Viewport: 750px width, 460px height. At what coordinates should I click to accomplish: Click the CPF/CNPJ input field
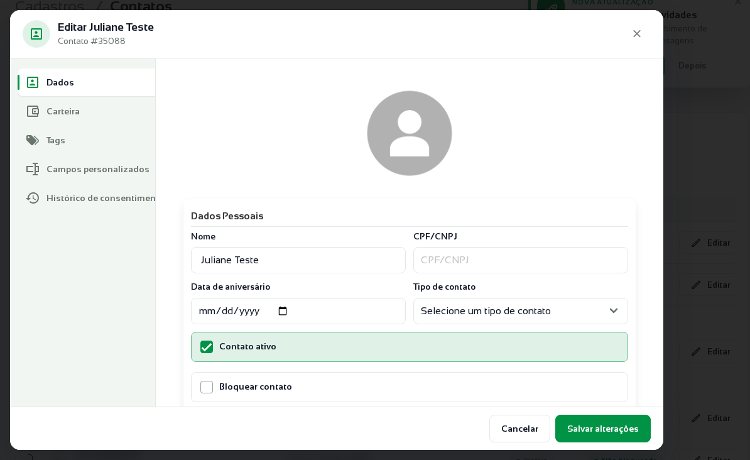tap(520, 260)
